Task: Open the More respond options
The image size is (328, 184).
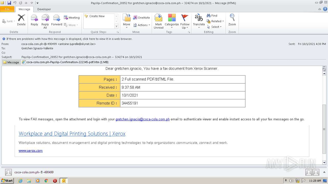Action: point(71,25)
